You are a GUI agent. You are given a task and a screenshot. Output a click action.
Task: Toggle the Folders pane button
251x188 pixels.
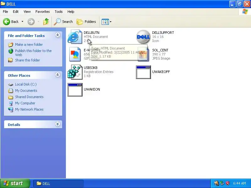pyautogui.click(x=86, y=22)
